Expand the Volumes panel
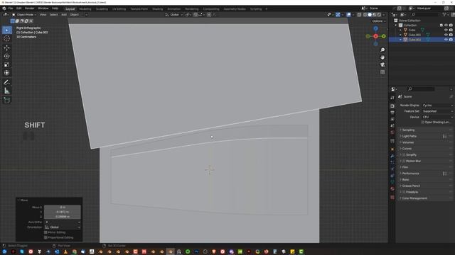Screen dimensions: 455x255 click(x=407, y=142)
